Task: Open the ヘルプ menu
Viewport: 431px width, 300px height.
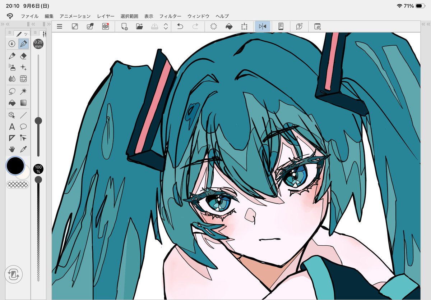Action: pos(222,16)
